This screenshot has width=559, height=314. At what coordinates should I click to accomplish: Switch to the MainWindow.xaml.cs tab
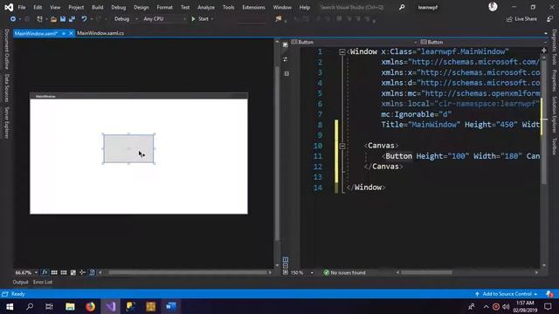(x=100, y=33)
